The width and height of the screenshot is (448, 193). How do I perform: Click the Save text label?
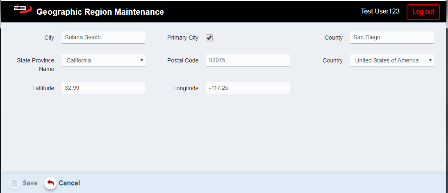point(30,183)
